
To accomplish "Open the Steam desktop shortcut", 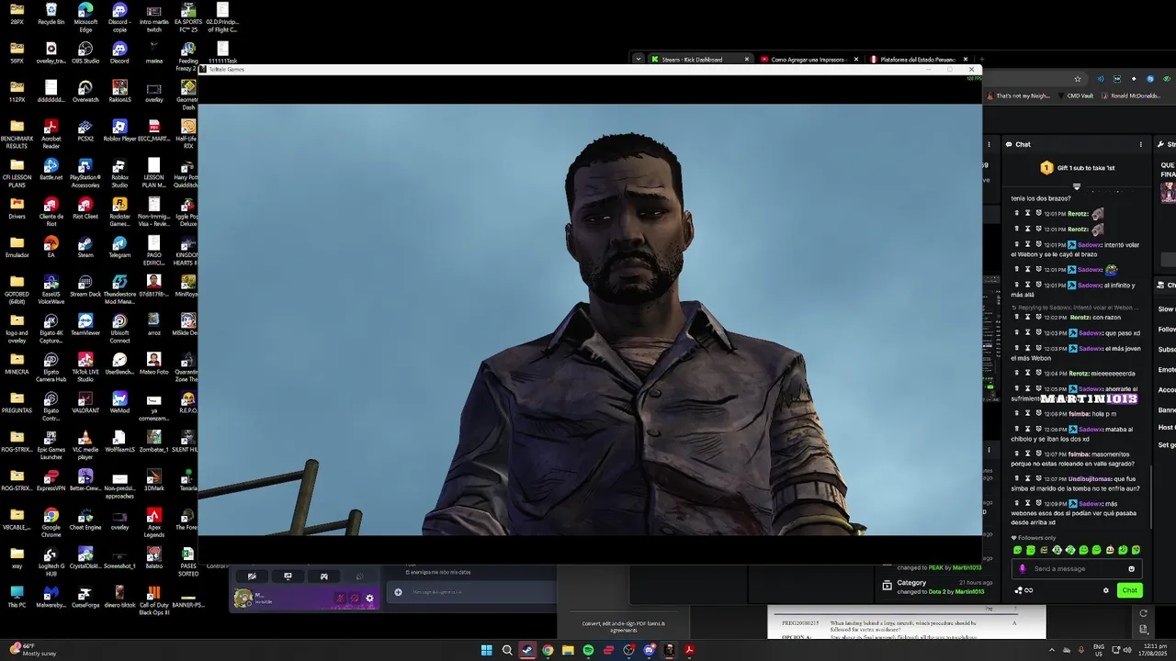I will pyautogui.click(x=85, y=246).
